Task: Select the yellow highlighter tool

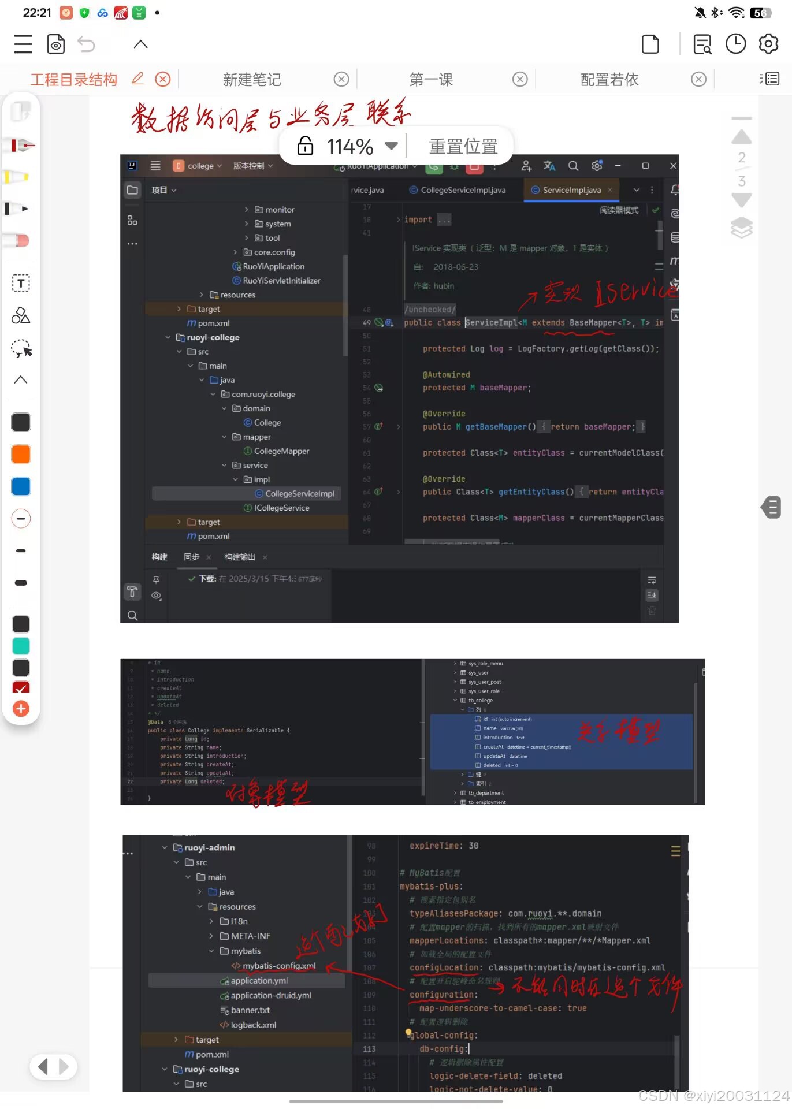Action: click(18, 177)
